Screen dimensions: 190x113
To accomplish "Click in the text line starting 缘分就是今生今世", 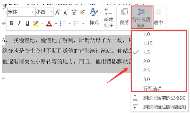I will [67, 51].
